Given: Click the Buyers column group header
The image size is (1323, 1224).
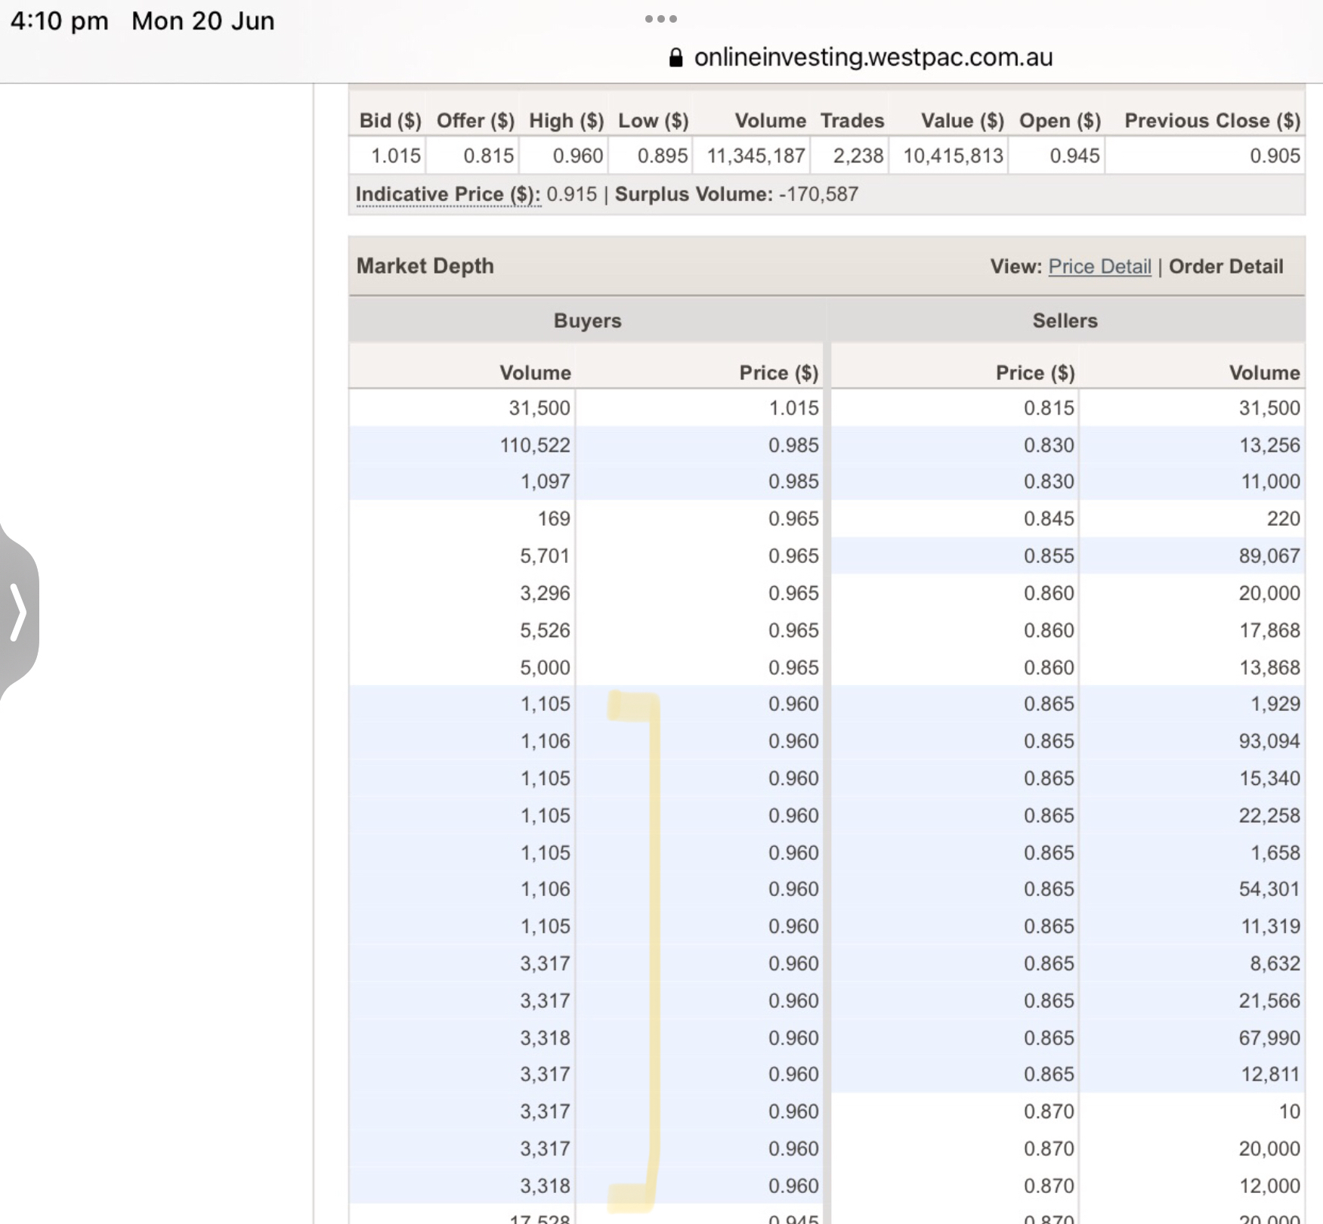Looking at the screenshot, I should tap(587, 321).
